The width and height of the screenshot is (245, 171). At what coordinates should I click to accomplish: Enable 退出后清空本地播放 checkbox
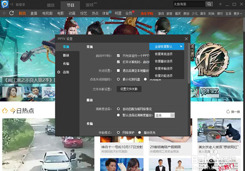pyautogui.click(x=118, y=71)
